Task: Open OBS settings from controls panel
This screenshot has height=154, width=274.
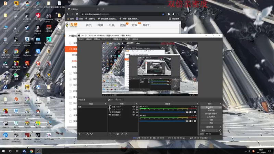Action: (x=211, y=120)
